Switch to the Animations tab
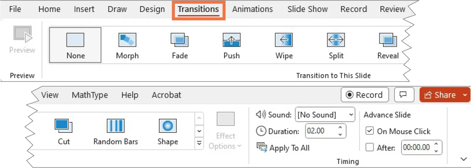Screen dimensions: 471x168 (x=253, y=9)
